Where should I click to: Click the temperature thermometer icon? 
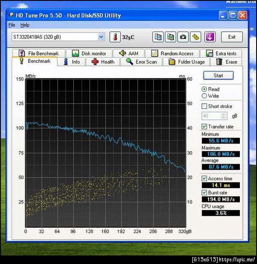(x=115, y=37)
